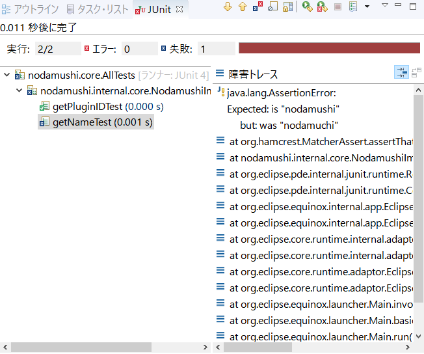Collapse nodamushi.core.AllTests tree node
The height and width of the screenshot is (354, 424).
click(7, 75)
